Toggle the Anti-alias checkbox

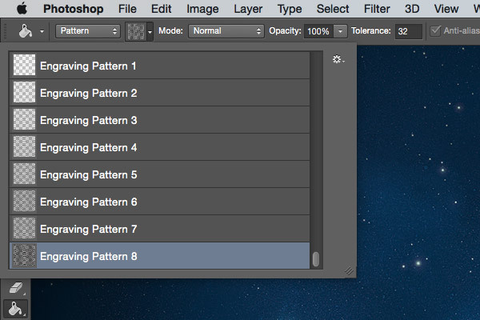click(x=435, y=31)
